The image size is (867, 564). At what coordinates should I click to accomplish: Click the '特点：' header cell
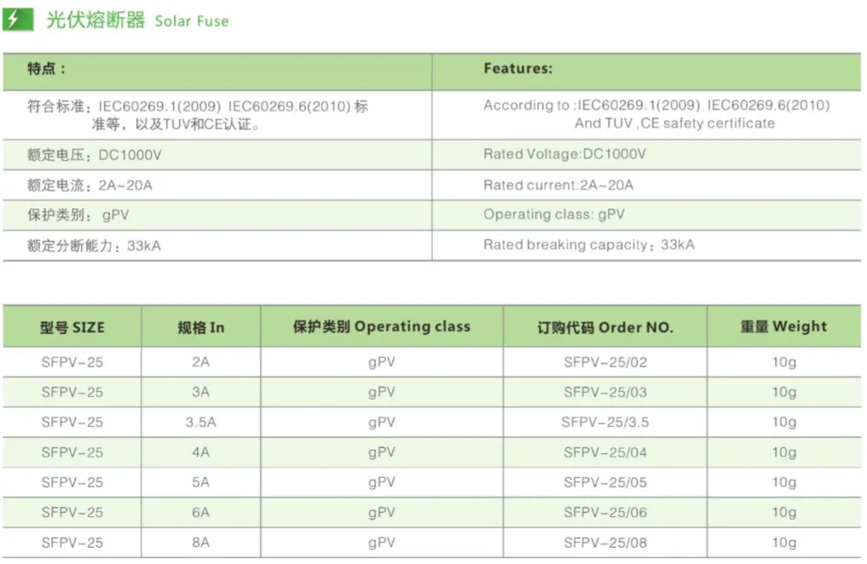pos(46,69)
